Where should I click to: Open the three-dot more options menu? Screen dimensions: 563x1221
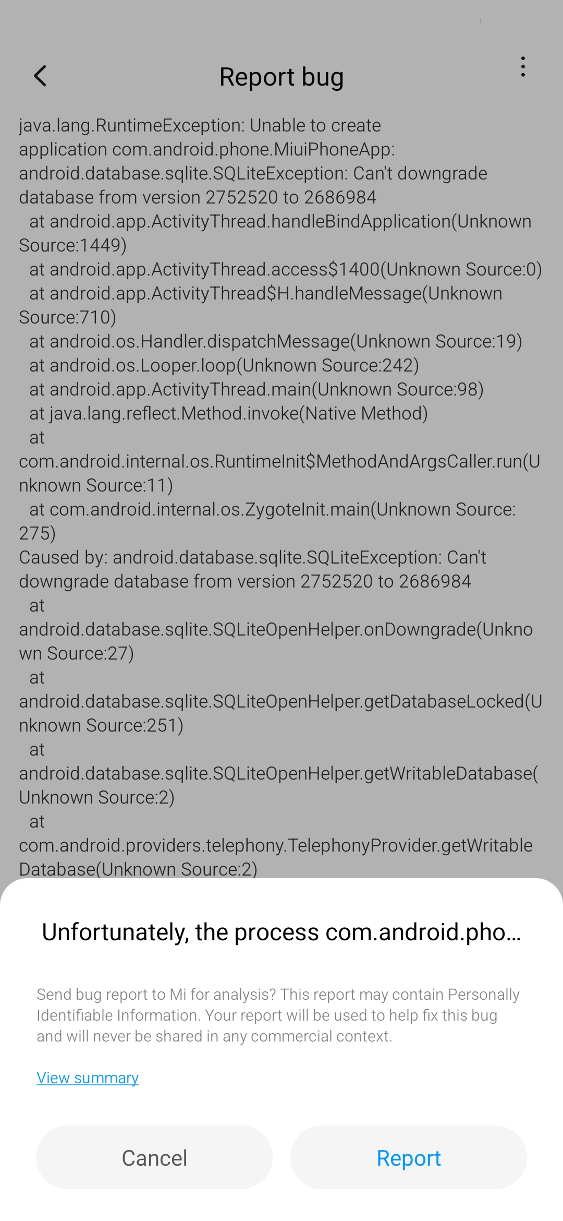(523, 67)
